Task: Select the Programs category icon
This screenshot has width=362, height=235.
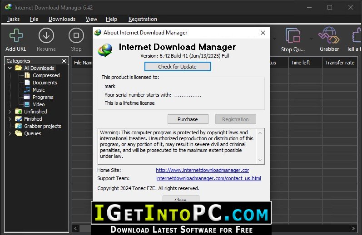Action: pyautogui.click(x=27, y=97)
